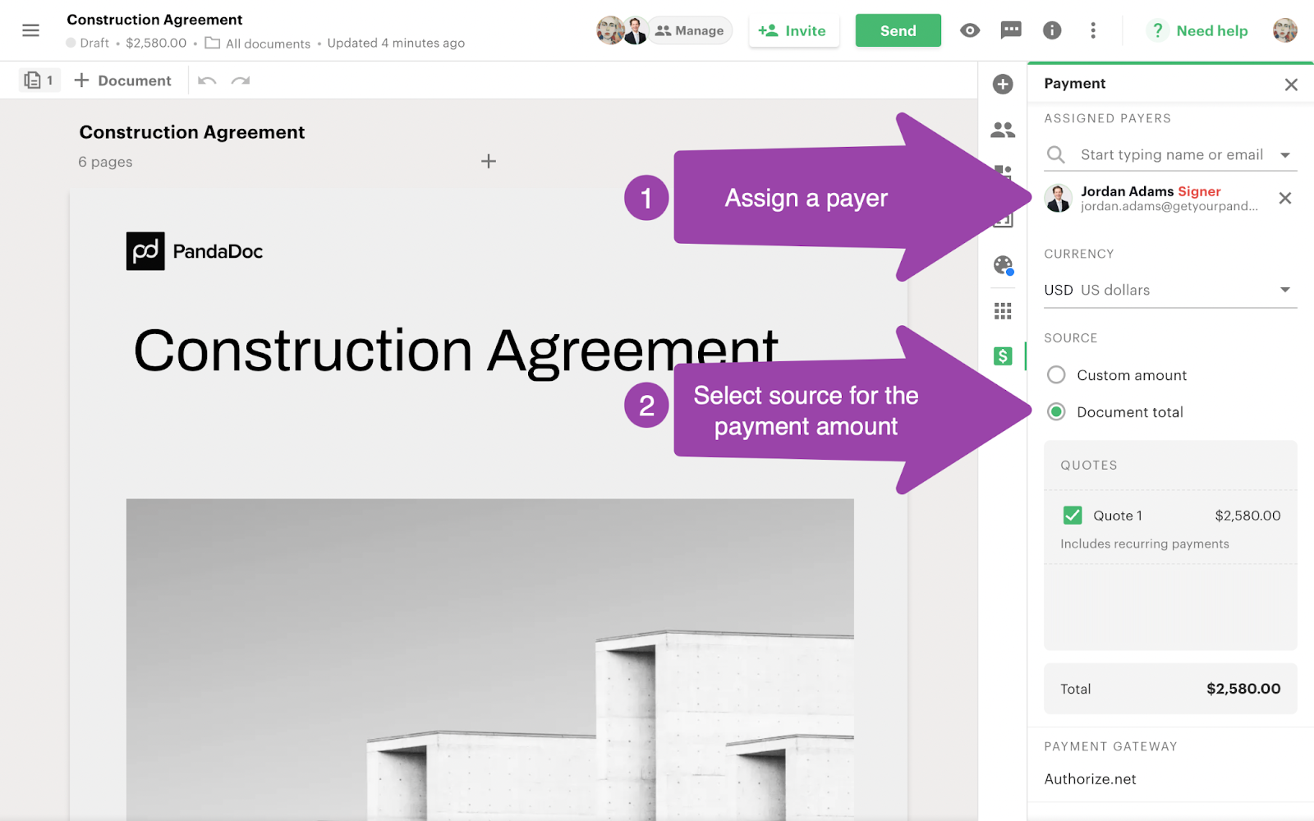This screenshot has height=821, width=1314.
Task: Click the green Send button
Action: point(898,31)
